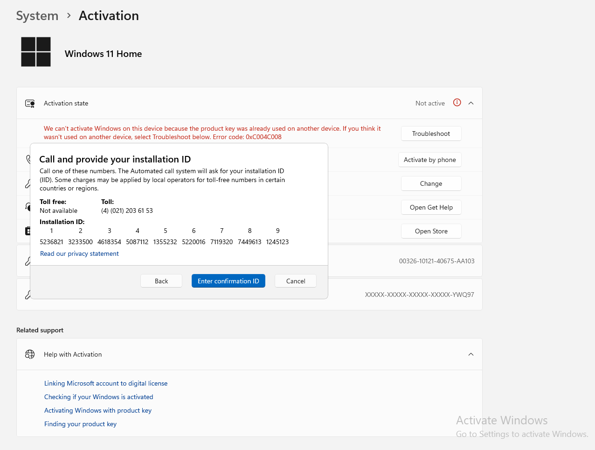Click the Help with Activation label
Image resolution: width=595 pixels, height=450 pixels.
click(73, 354)
